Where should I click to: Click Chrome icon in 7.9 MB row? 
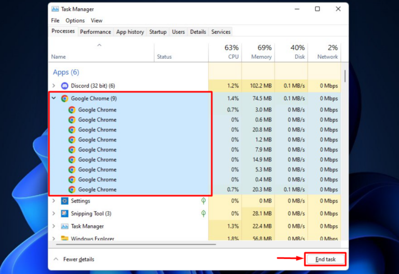[x=72, y=150]
